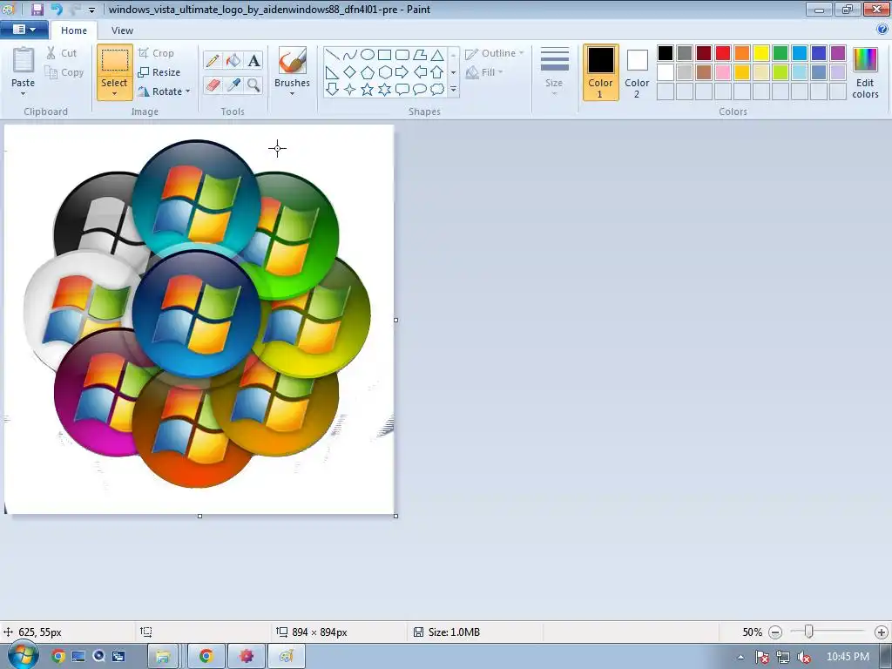Click the Copy button
Image resolution: width=892 pixels, height=669 pixels.
(64, 73)
